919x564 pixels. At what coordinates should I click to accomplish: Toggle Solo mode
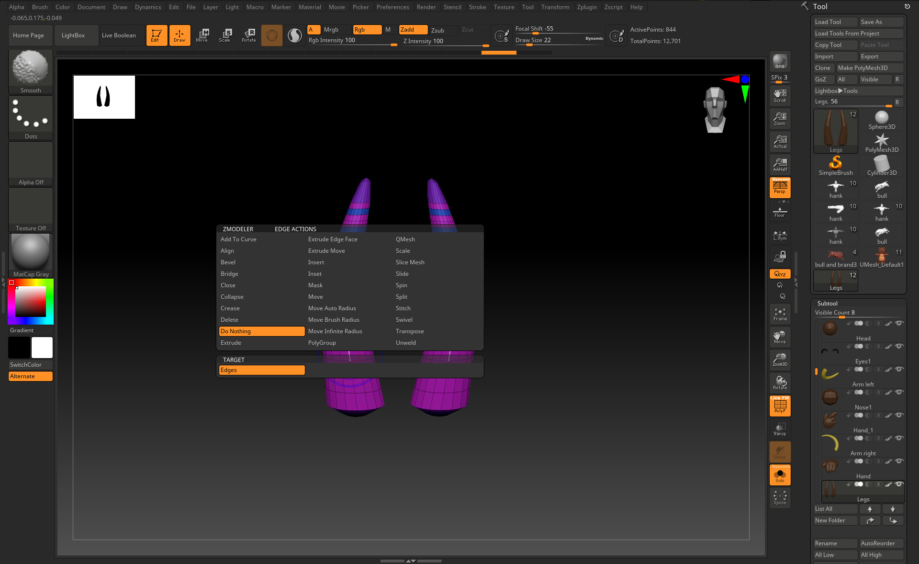780,475
